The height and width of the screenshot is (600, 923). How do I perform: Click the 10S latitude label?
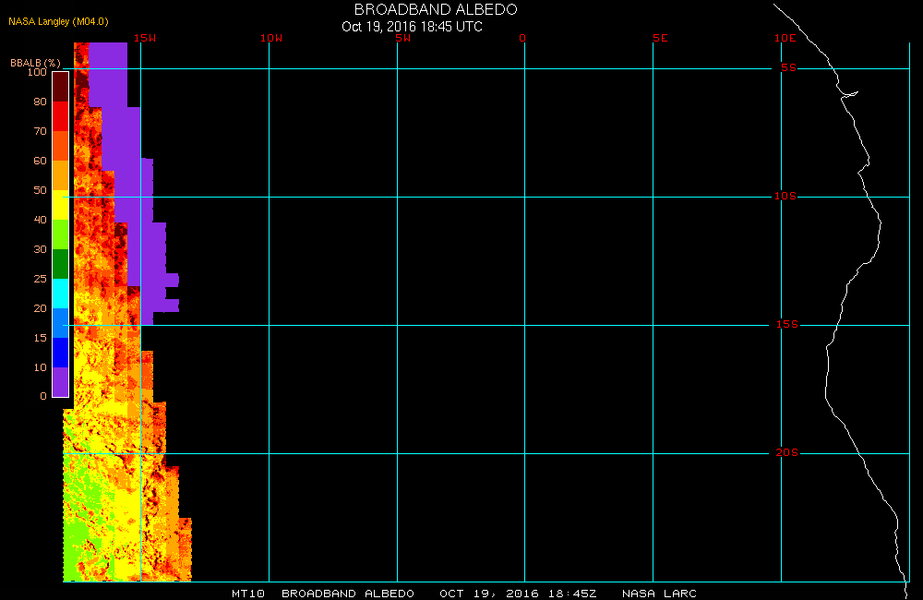(x=785, y=196)
